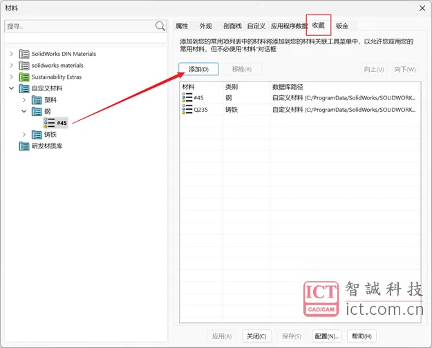Viewport: 432px width, 348px height.
Task: Select the 铸铁 tree label
Action: tap(50, 135)
